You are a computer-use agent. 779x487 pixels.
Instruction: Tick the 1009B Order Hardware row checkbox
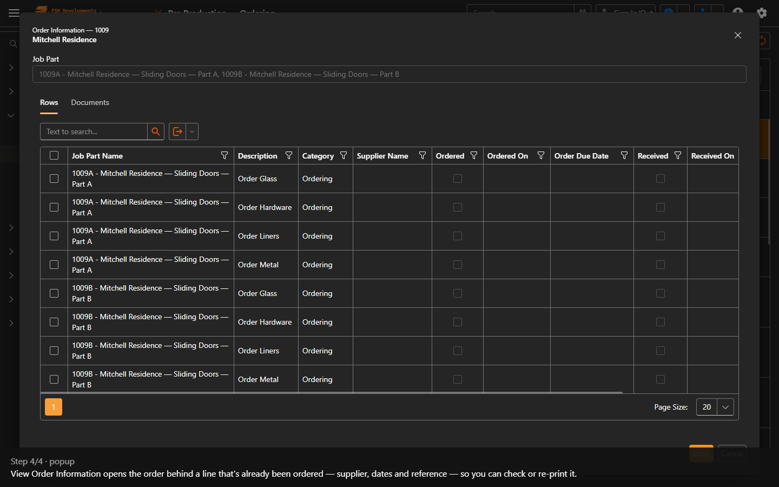(54, 322)
